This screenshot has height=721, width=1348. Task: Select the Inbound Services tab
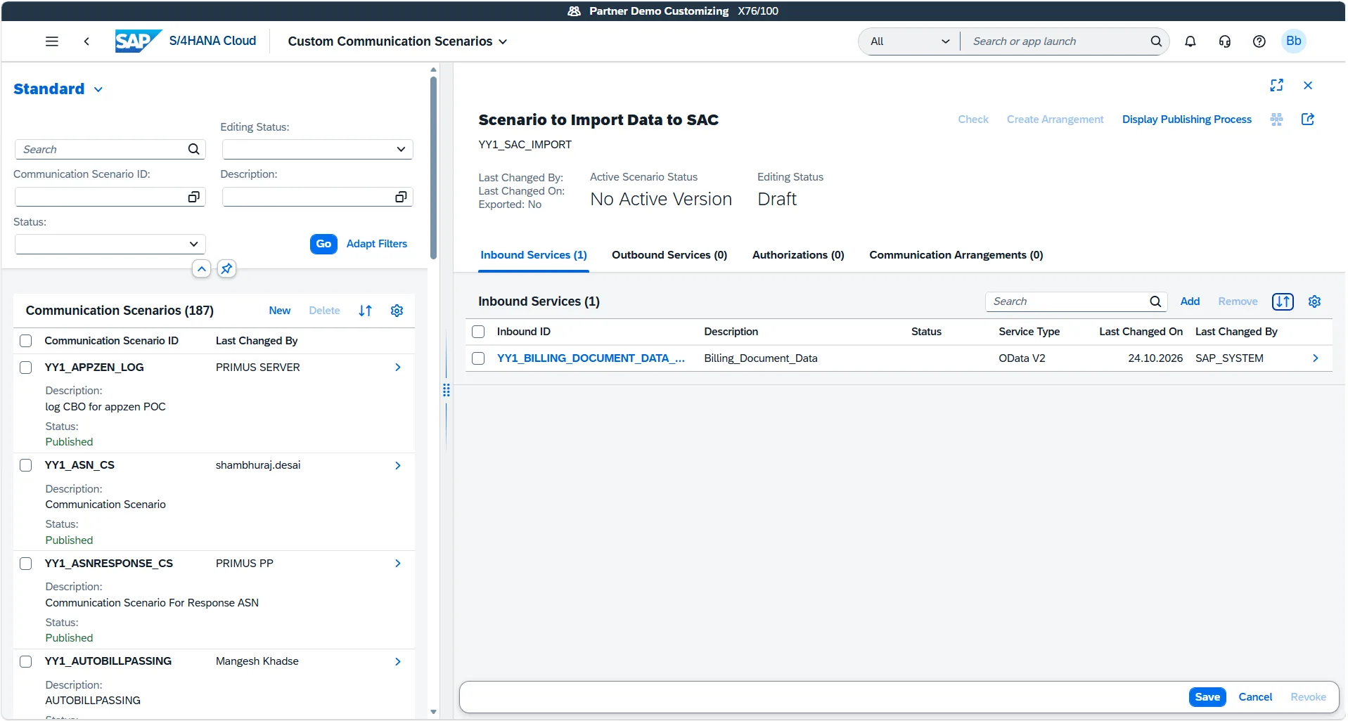point(534,255)
